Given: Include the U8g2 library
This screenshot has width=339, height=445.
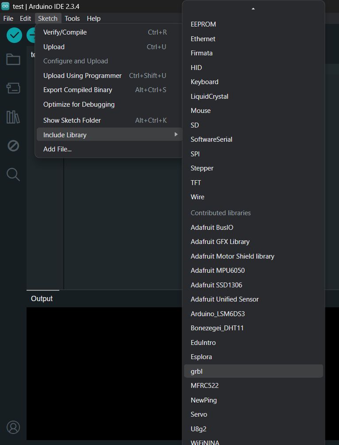Looking at the screenshot, I should coord(253,429).
